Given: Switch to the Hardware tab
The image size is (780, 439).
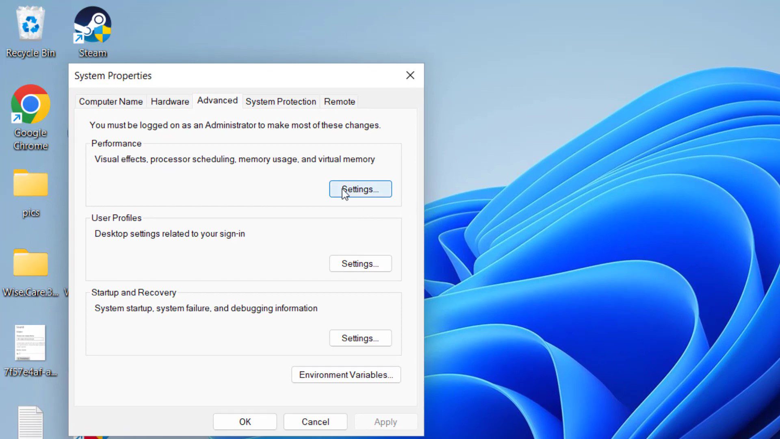Looking at the screenshot, I should [170, 102].
